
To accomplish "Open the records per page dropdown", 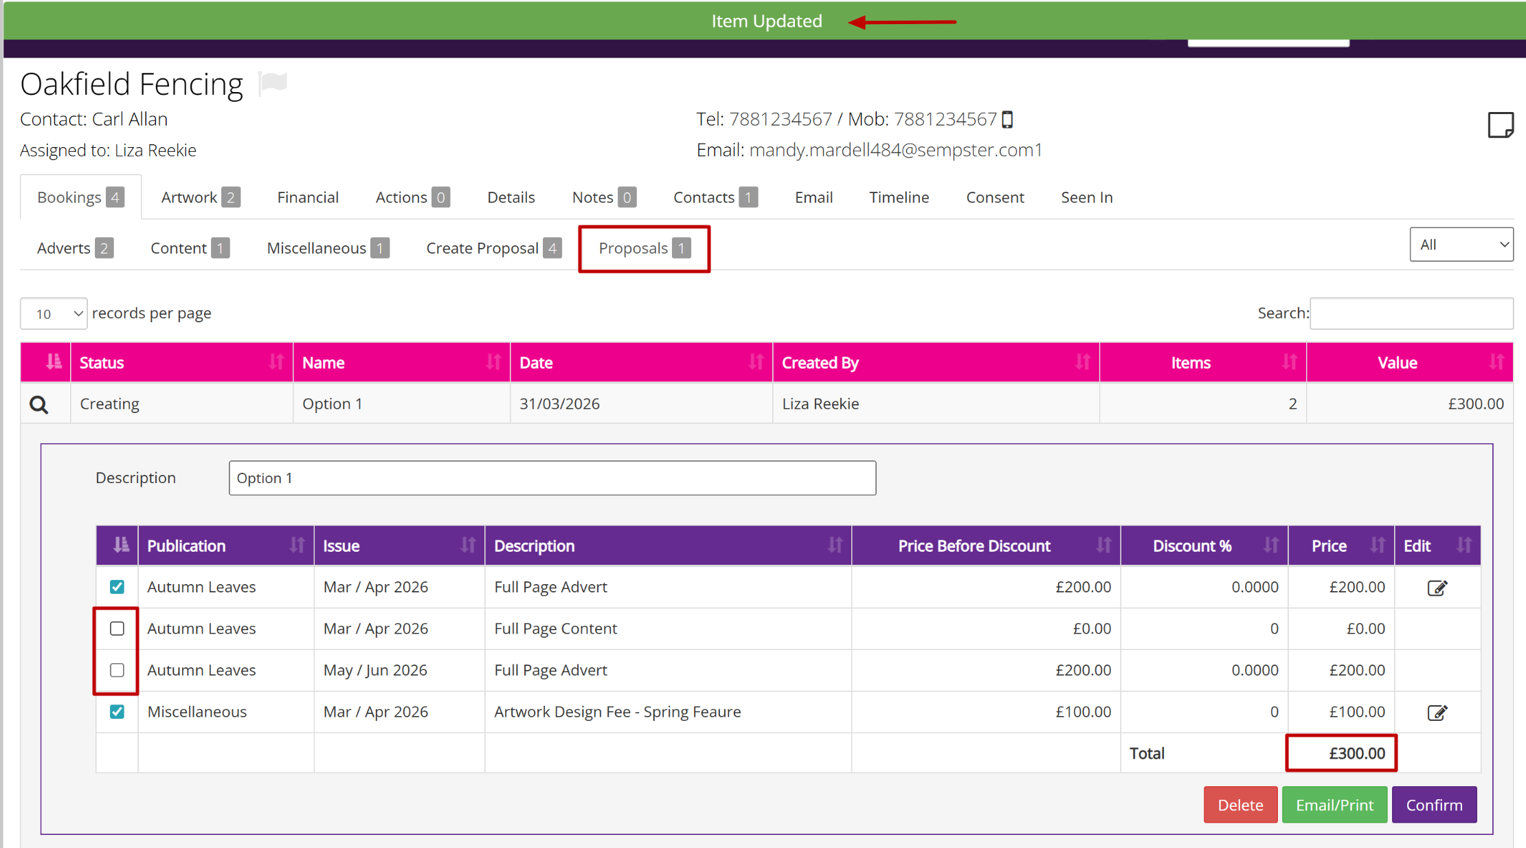I will [x=54, y=313].
